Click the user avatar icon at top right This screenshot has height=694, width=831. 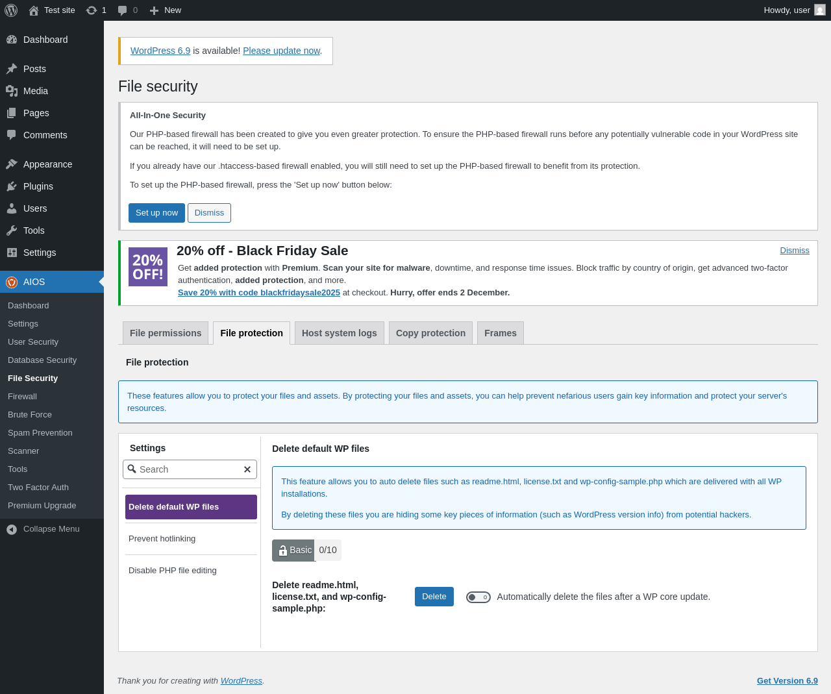click(x=820, y=10)
